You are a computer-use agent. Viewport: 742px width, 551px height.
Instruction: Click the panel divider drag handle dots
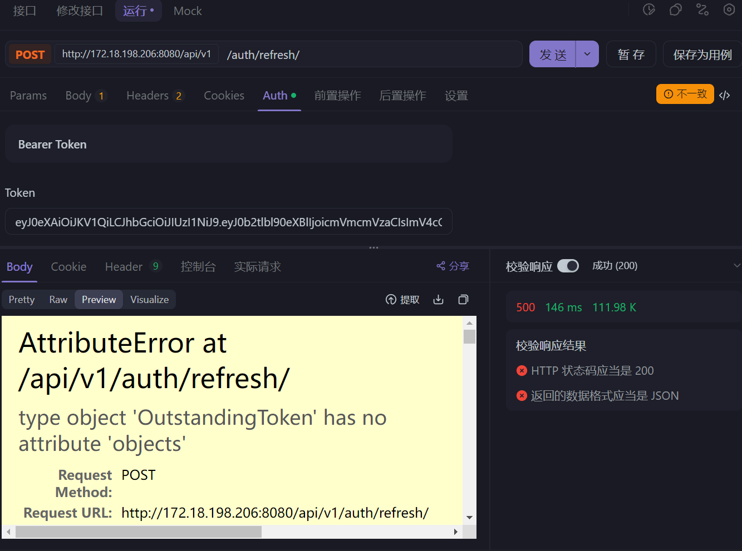click(374, 247)
